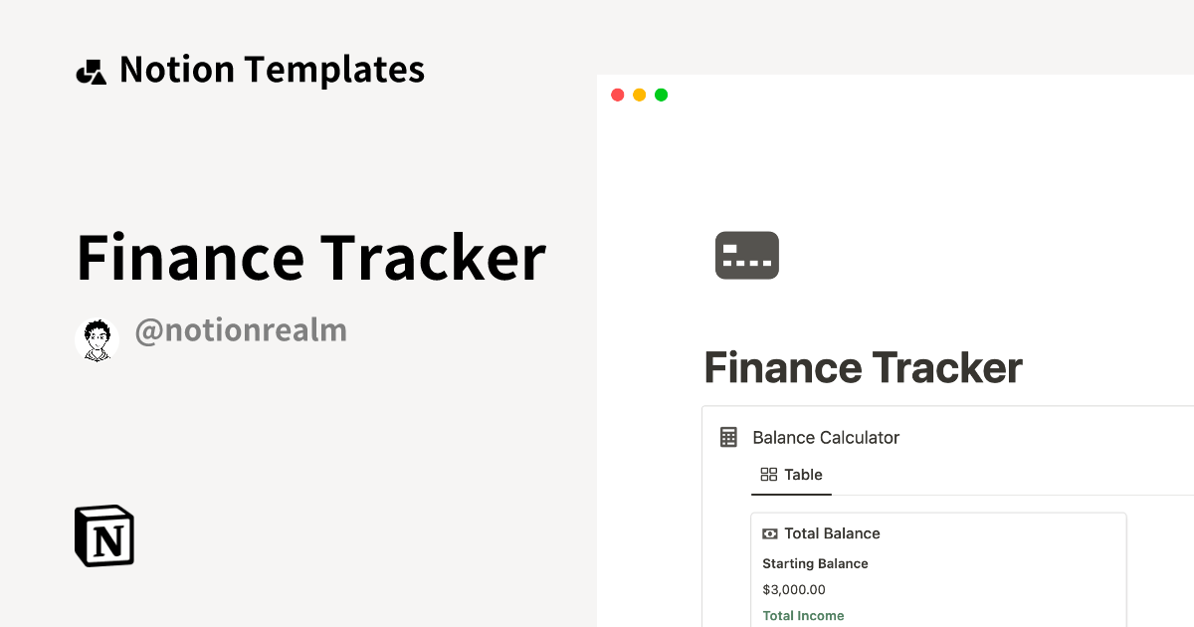Click the Notion cube logo
The width and height of the screenshot is (1194, 627).
104,535
